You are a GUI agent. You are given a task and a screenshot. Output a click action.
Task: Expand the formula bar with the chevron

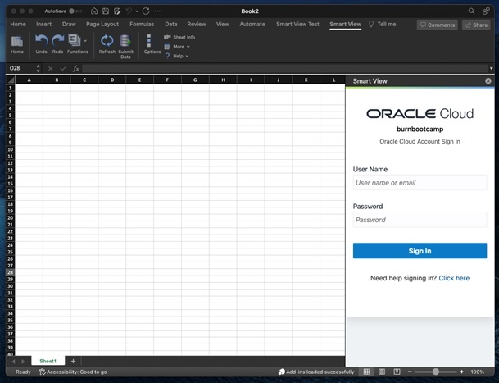[x=492, y=68]
